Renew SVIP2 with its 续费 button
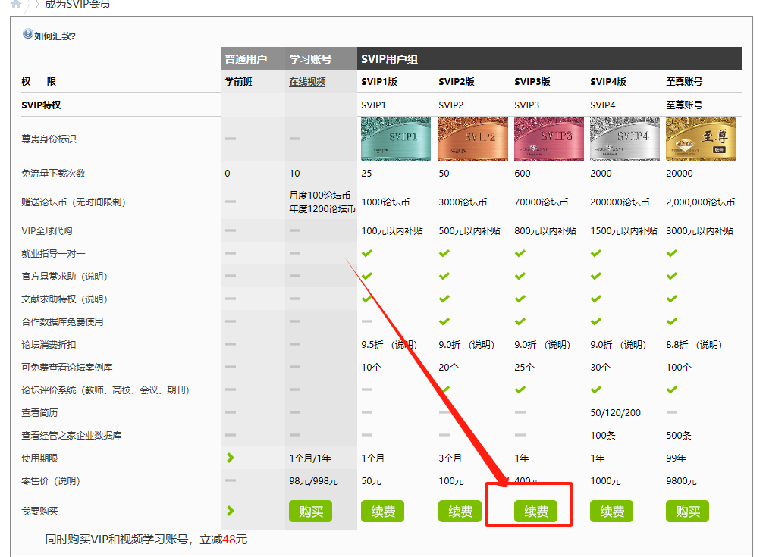This screenshot has width=766, height=557. click(460, 512)
